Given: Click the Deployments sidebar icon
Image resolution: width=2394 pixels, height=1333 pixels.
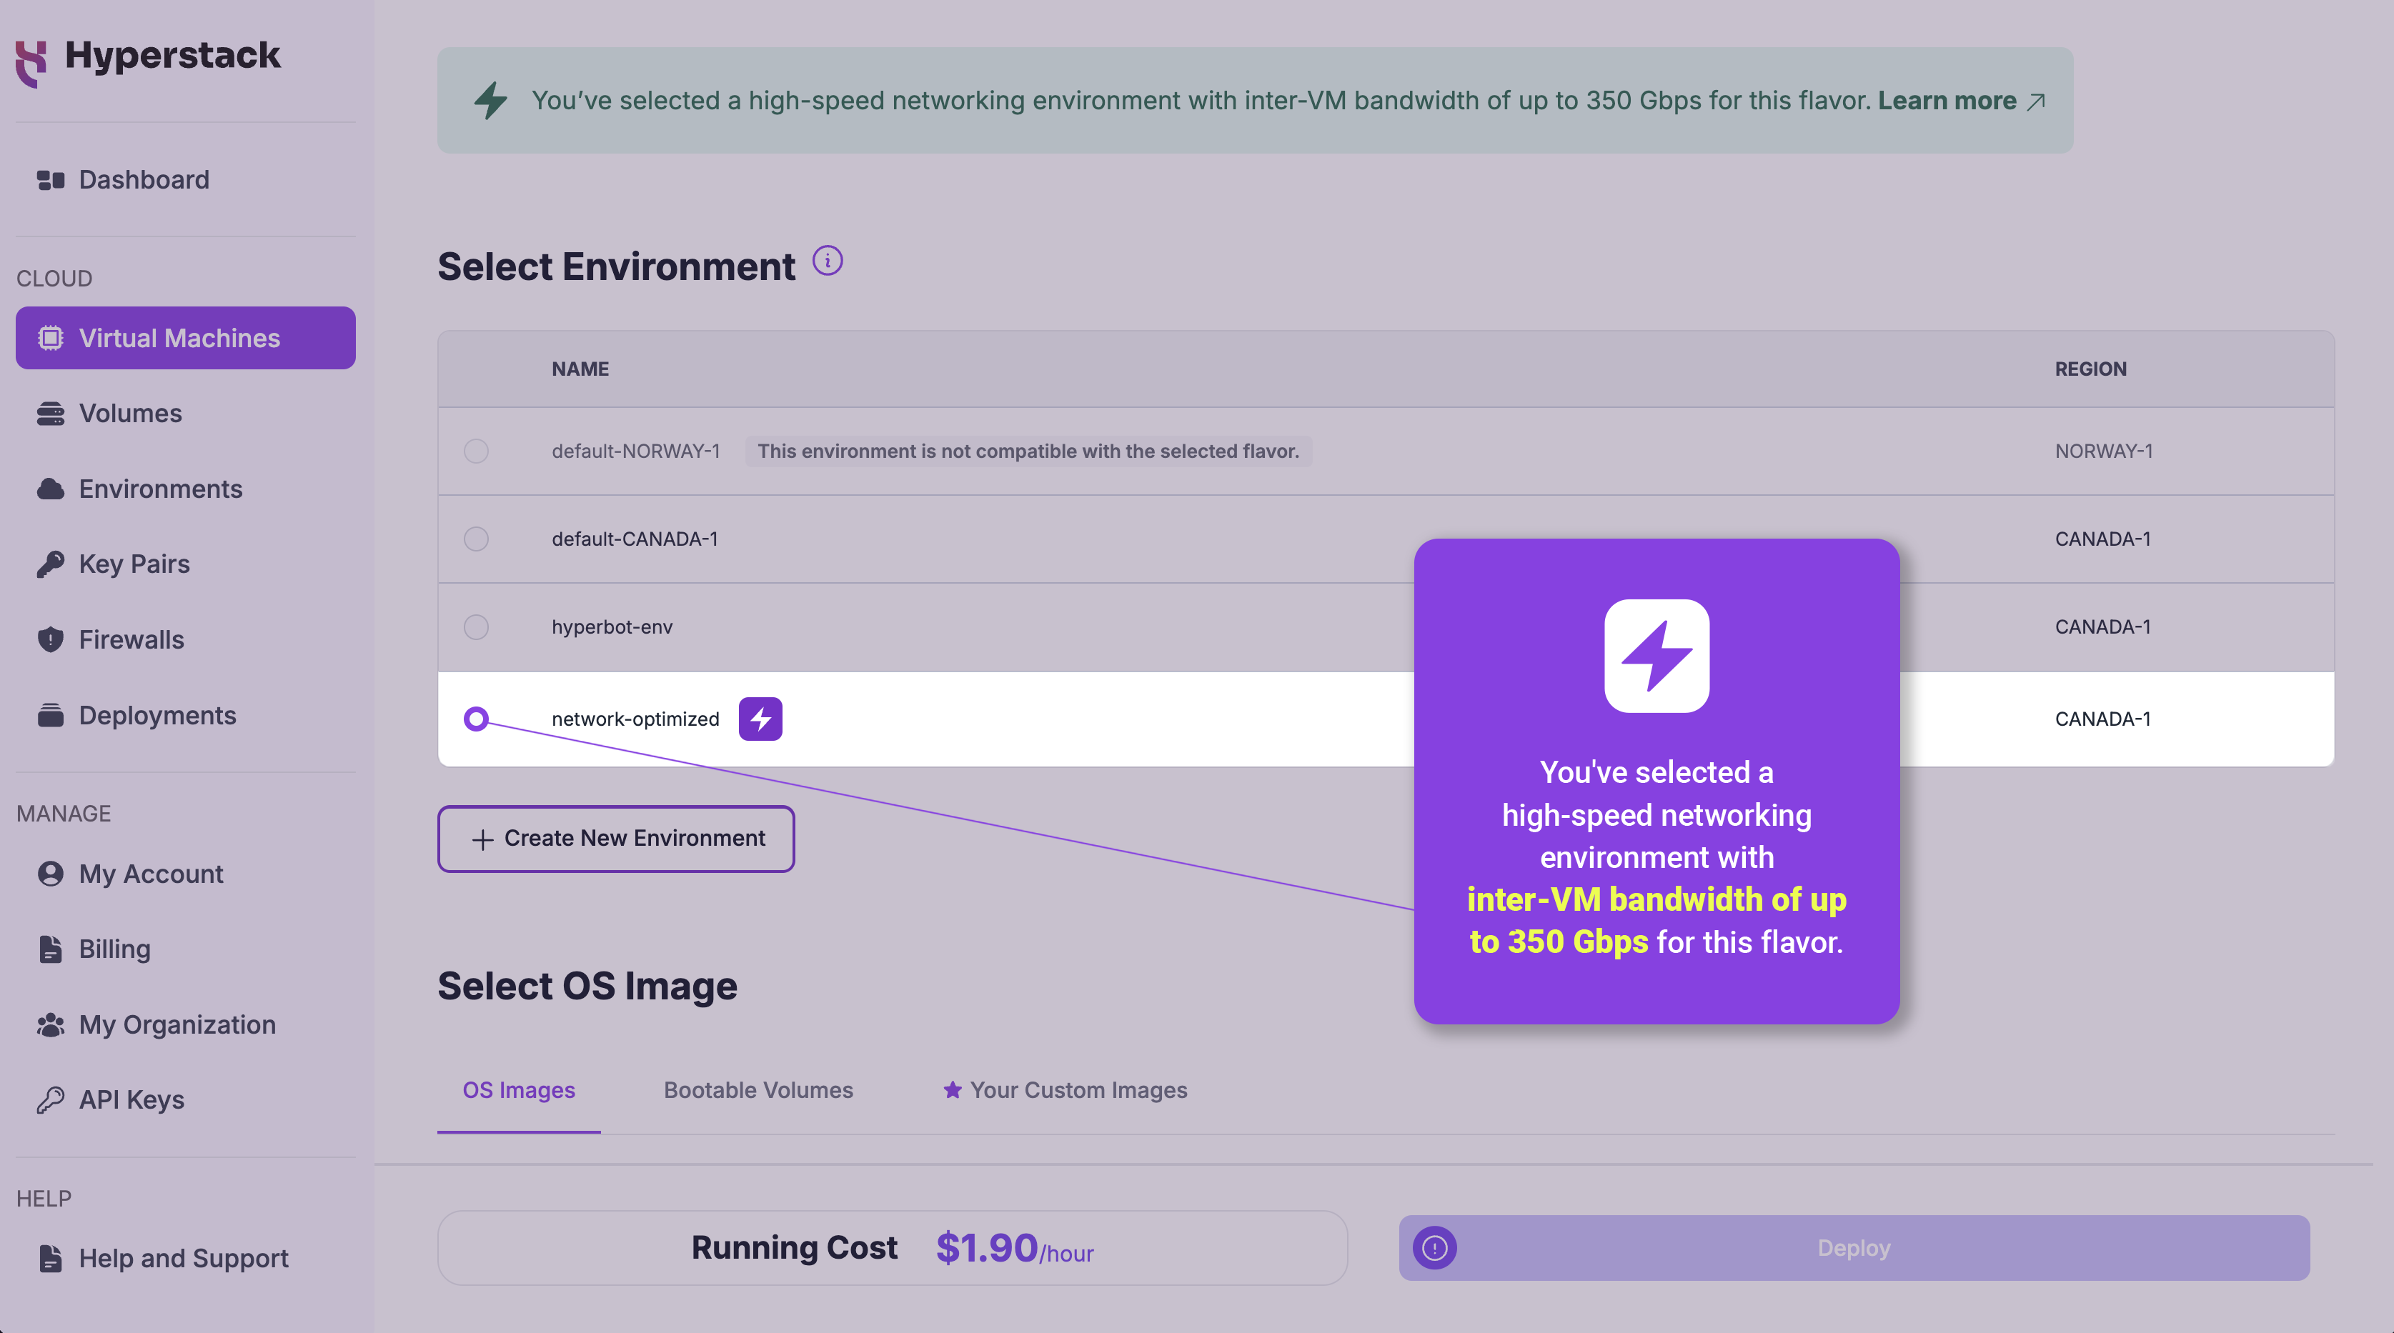Looking at the screenshot, I should pos(51,714).
